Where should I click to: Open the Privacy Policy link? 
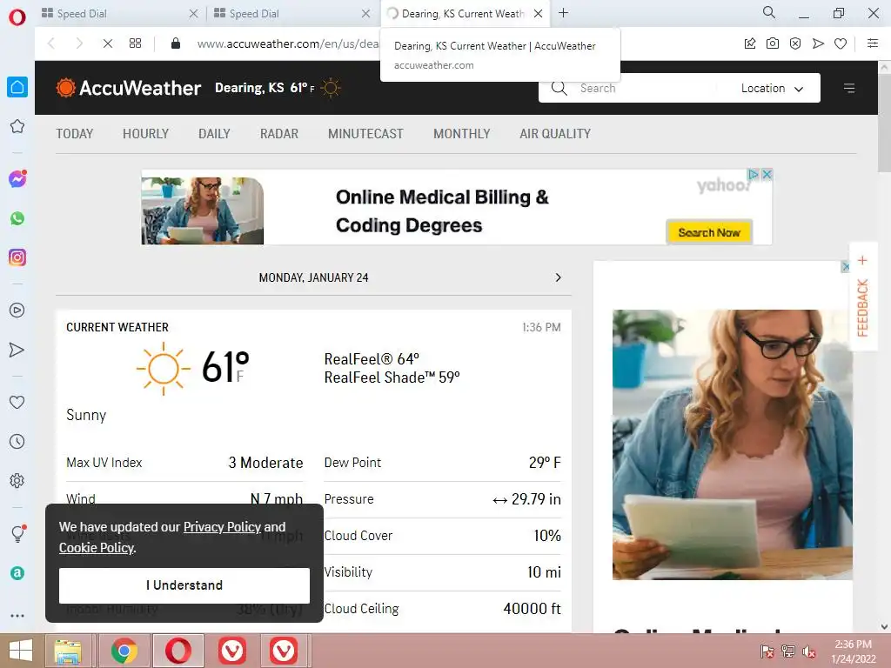222,527
